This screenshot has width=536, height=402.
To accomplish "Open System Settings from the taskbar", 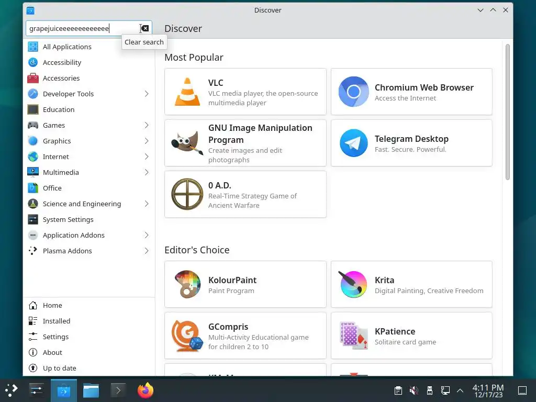I will (36, 390).
